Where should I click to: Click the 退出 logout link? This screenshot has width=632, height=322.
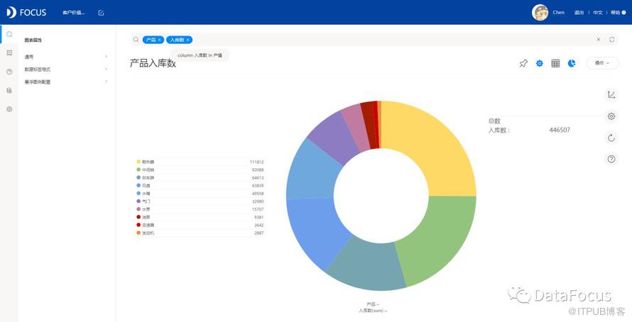click(579, 13)
